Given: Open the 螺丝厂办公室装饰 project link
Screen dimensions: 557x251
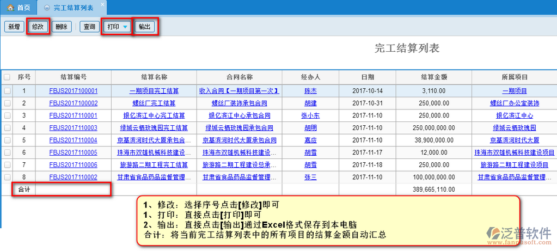Looking at the screenshot, I should 514,103.
